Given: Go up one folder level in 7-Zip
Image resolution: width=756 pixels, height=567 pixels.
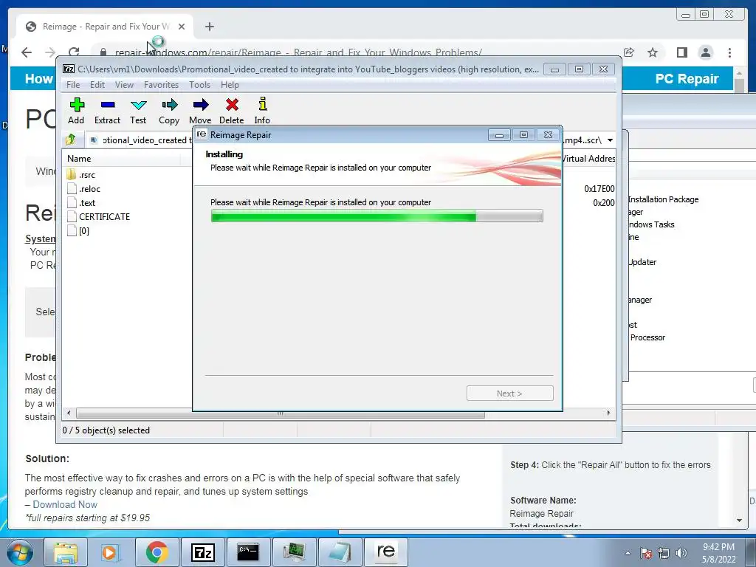Looking at the screenshot, I should [71, 140].
